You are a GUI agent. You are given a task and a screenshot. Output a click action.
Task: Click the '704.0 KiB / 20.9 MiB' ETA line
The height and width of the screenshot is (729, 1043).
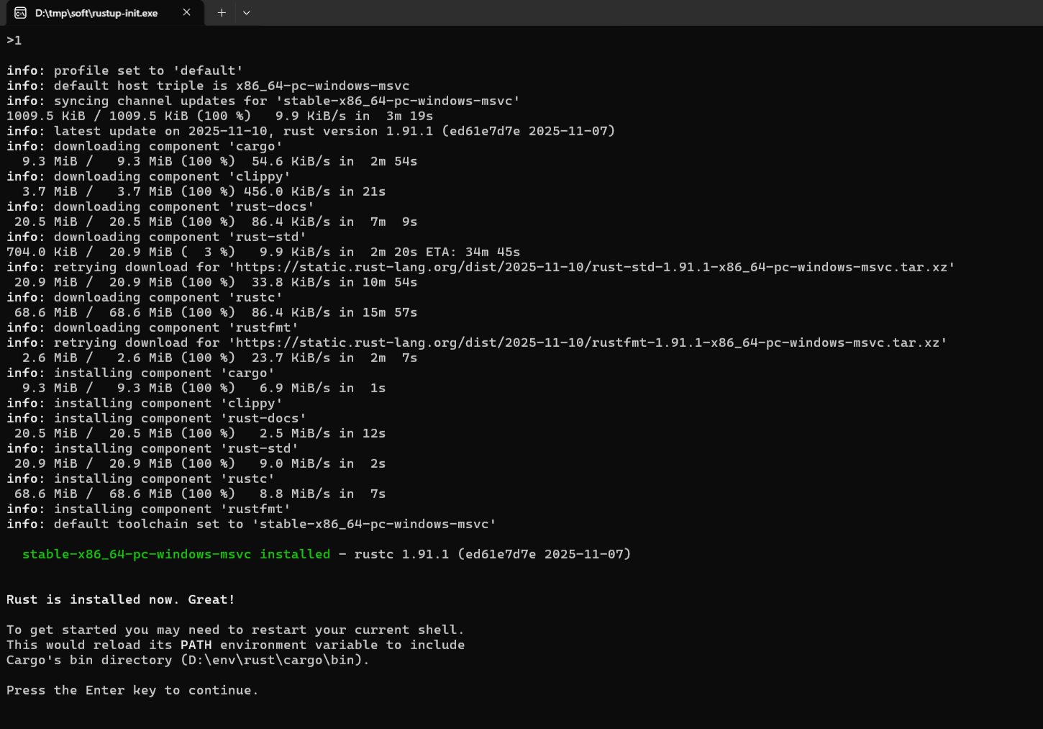tap(263, 252)
